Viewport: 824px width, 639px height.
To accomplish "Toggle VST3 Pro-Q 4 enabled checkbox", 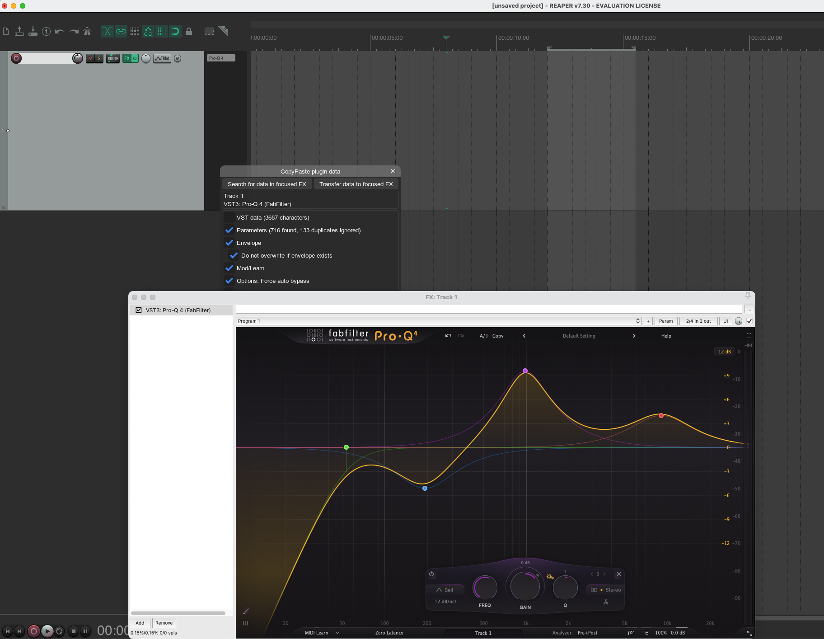I will (139, 310).
